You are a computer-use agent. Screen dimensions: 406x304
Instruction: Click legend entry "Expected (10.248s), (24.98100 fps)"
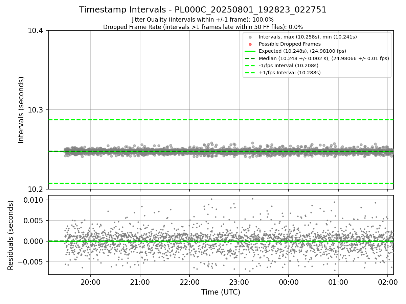pyautogui.click(x=302, y=51)
